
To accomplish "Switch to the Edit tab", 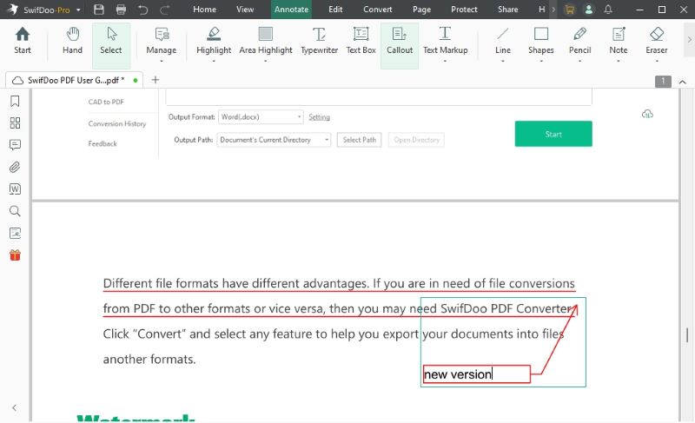I will pos(335,10).
